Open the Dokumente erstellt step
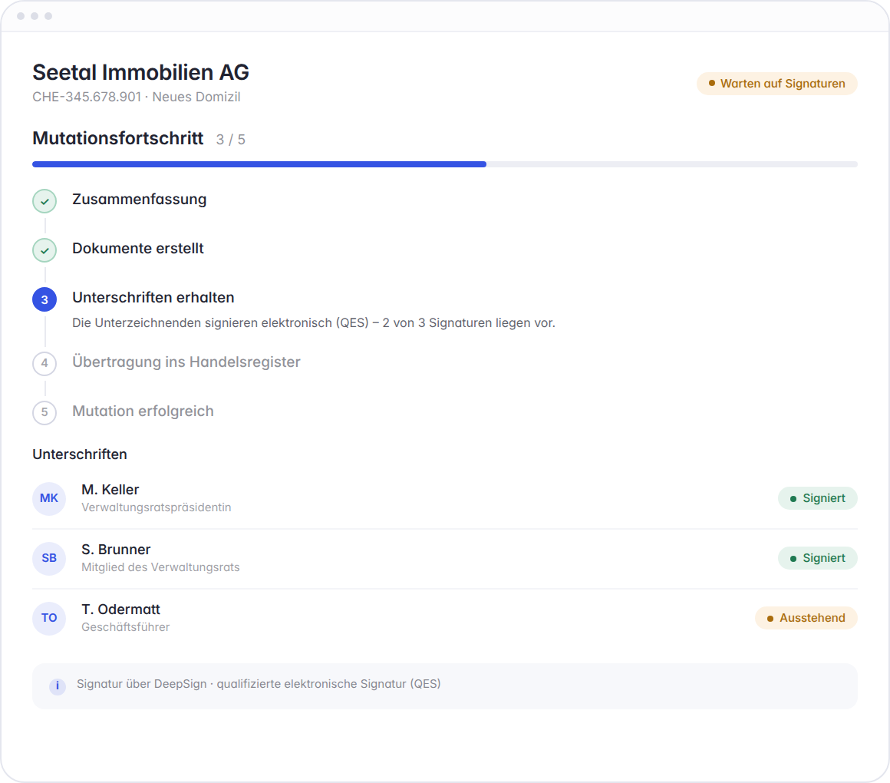The width and height of the screenshot is (890, 783). coord(138,249)
